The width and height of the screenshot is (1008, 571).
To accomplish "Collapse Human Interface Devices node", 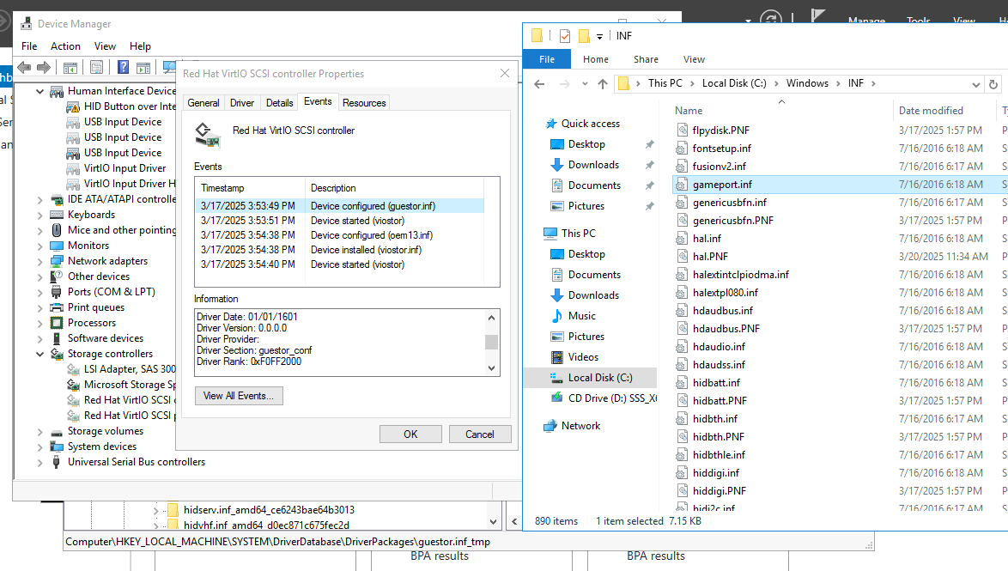I will coord(39,91).
